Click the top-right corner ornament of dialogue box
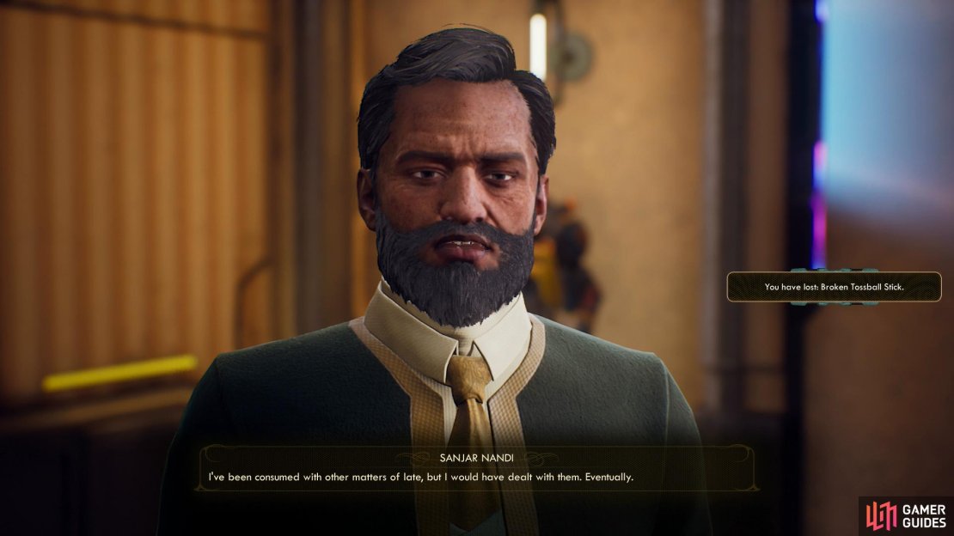This screenshot has height=536, width=954. [x=741, y=455]
